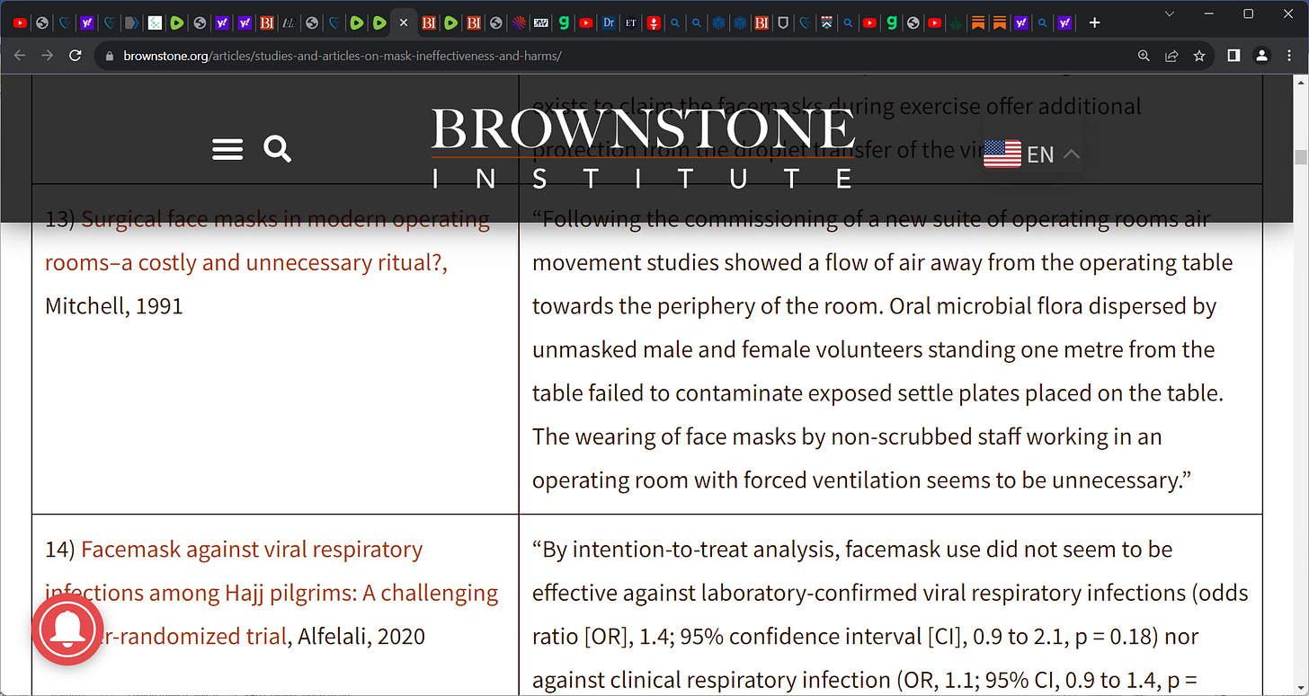Viewport: 1309px width, 696px height.
Task: Open a new tab with plus button
Action: pyautogui.click(x=1094, y=22)
